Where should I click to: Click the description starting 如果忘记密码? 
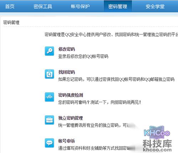tap(116, 80)
